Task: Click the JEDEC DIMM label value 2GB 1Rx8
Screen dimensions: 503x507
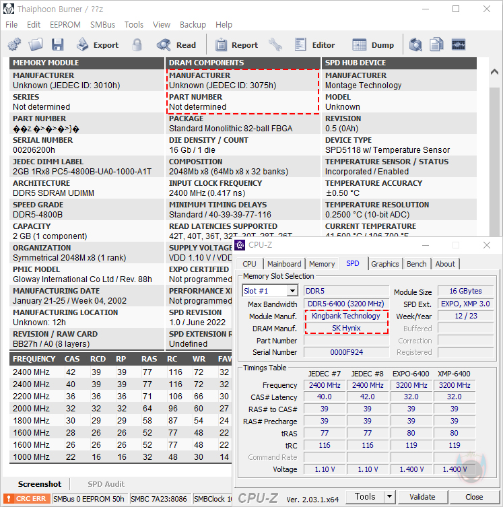Action: coord(81,172)
